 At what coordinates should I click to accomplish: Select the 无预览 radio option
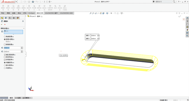5,68
